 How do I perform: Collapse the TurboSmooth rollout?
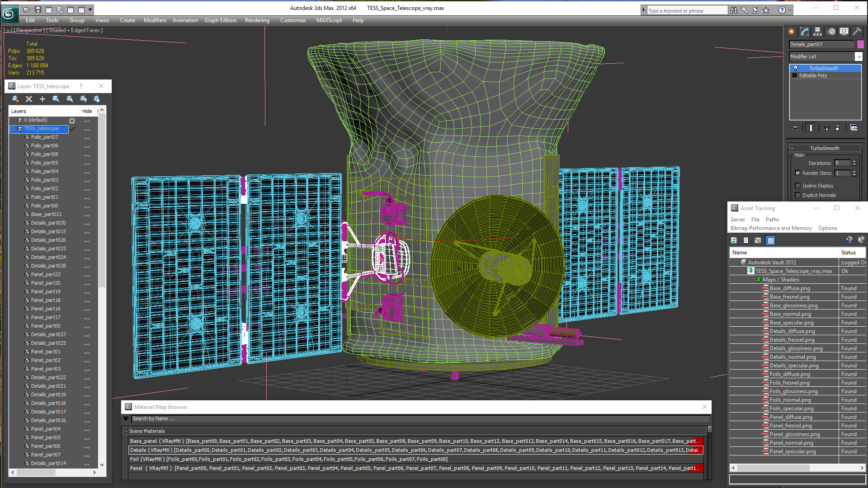(x=792, y=148)
